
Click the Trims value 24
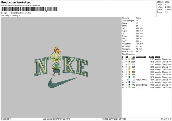tap(137, 26)
